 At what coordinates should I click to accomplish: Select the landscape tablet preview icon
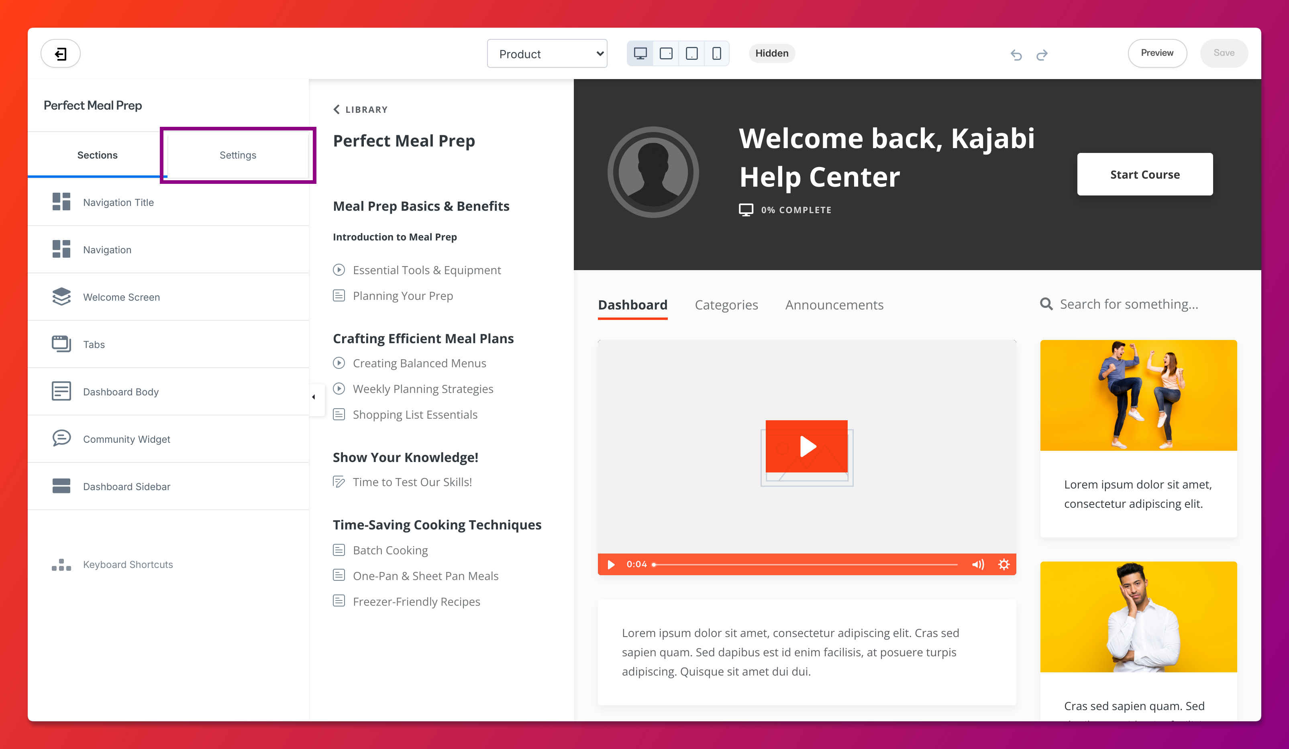click(x=666, y=53)
